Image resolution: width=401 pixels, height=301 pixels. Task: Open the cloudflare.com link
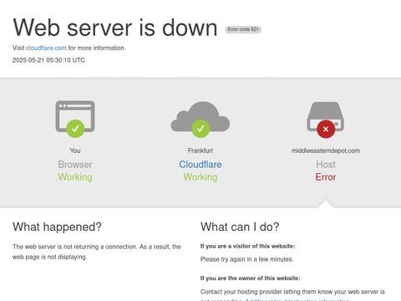point(46,48)
